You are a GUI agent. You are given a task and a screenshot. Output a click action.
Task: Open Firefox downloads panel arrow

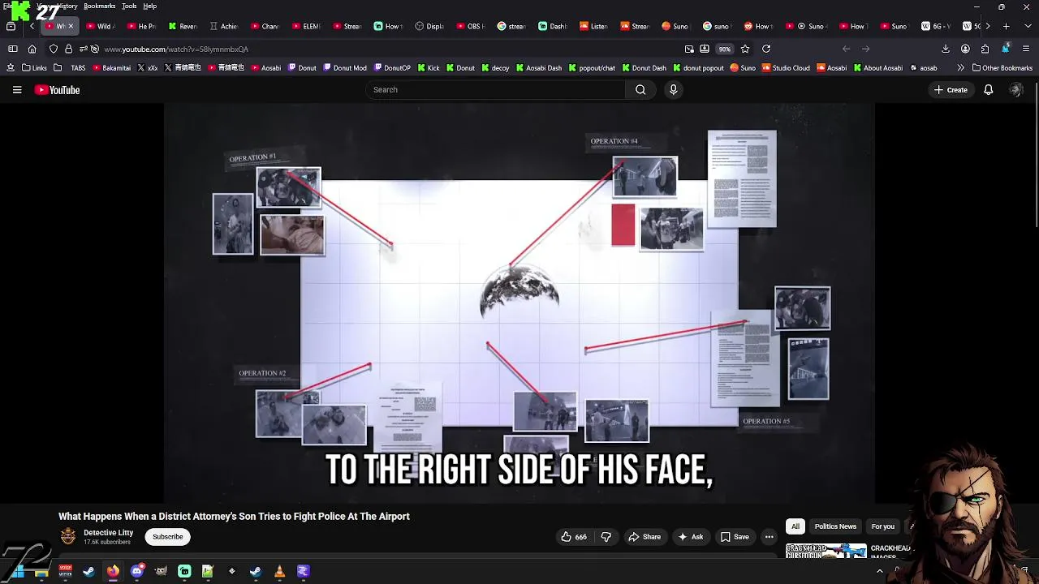946,49
